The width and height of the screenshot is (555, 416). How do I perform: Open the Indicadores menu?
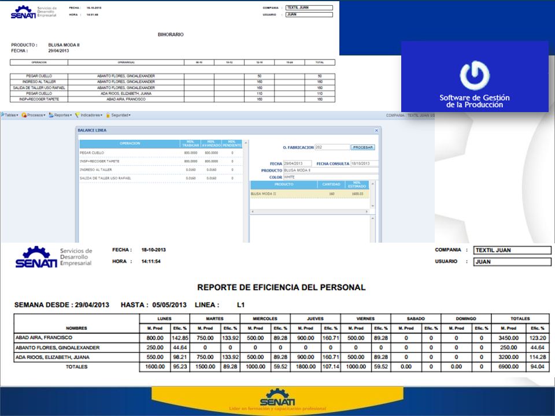click(88, 115)
